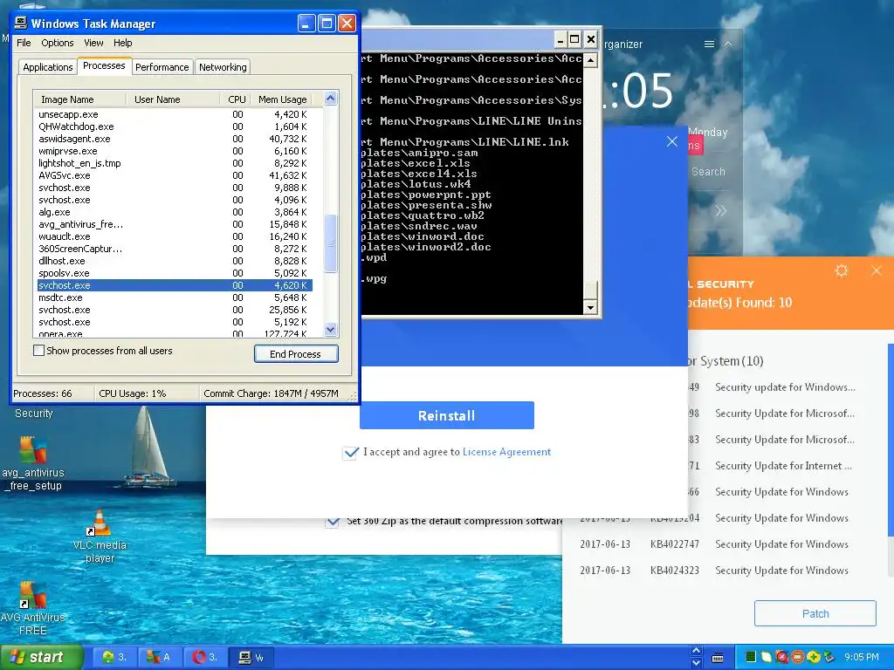Select the spoolsv.exe process row

point(175,273)
